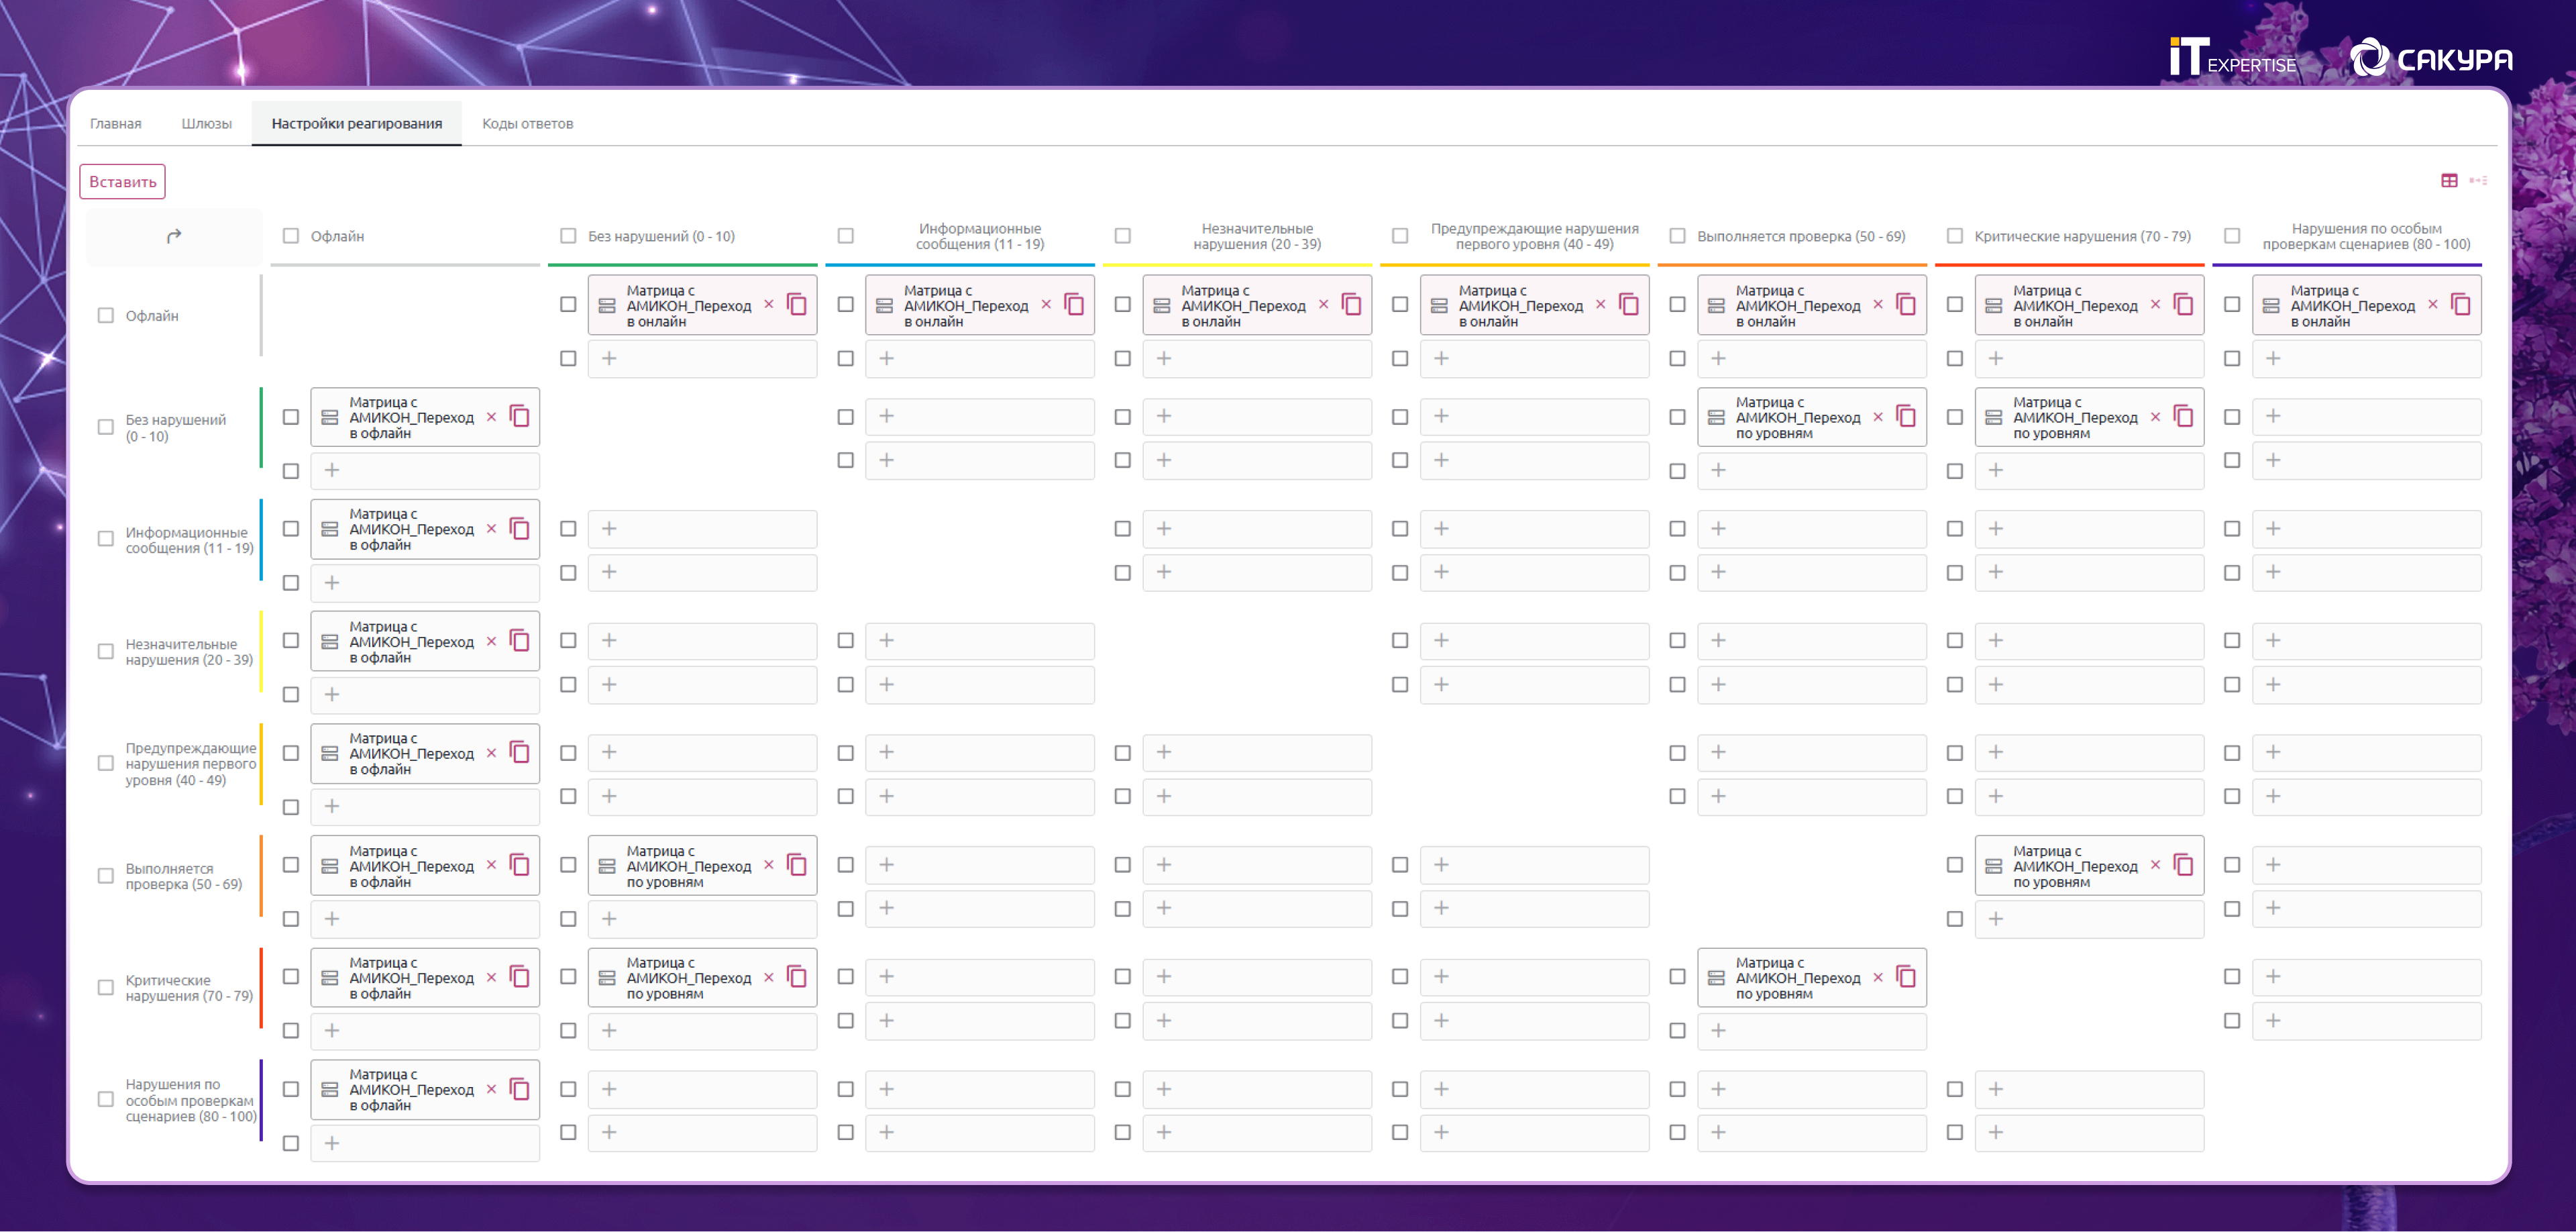Switch to Коды ответов tab
Viewport: 2576px width, 1232px height.
click(x=527, y=123)
